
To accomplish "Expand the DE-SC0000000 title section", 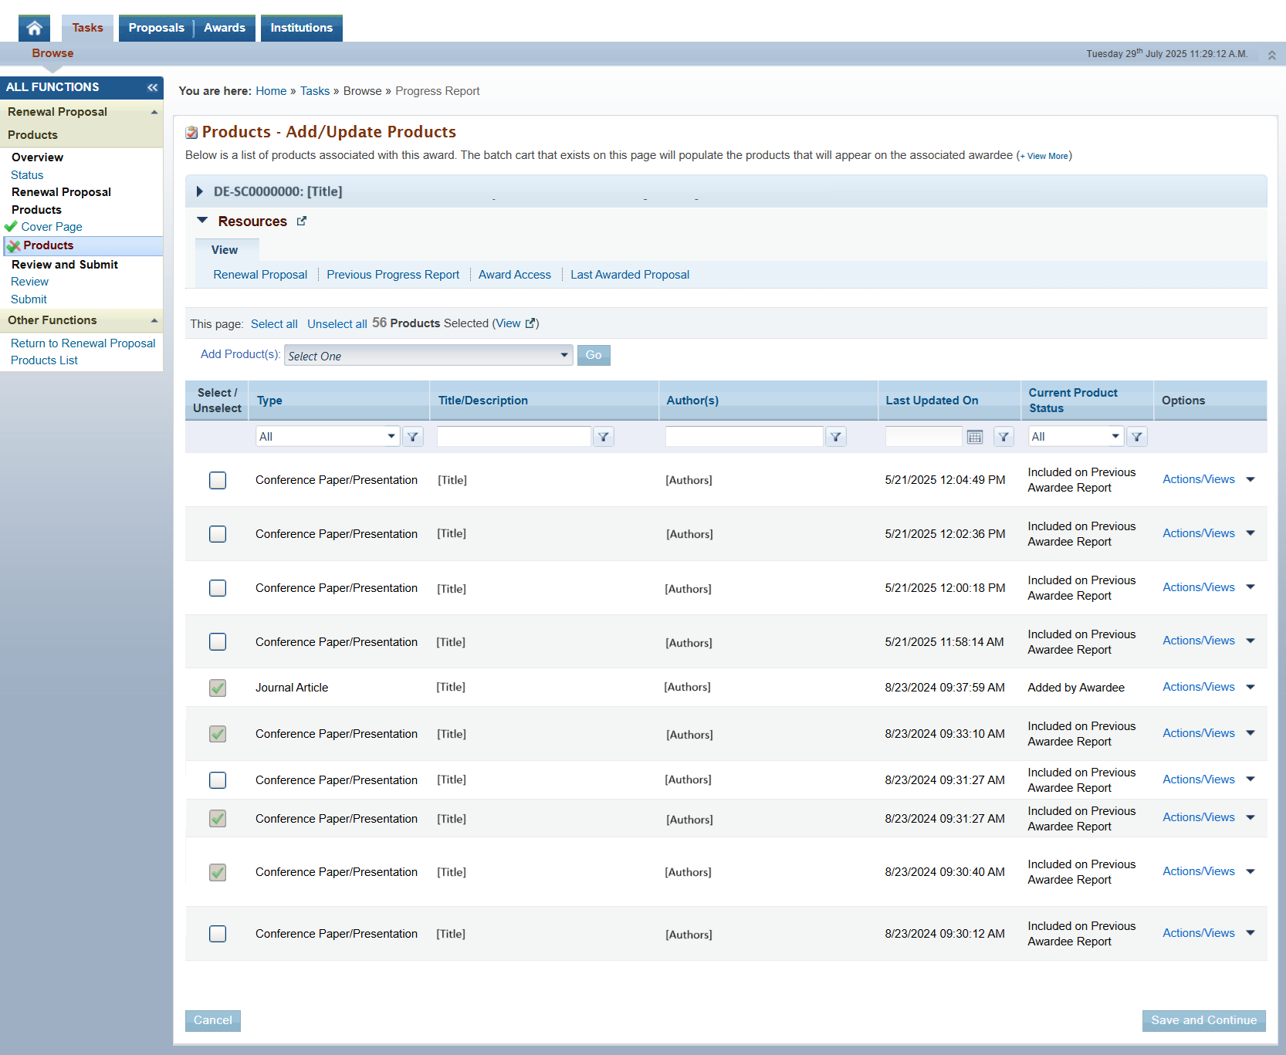I will point(200,191).
